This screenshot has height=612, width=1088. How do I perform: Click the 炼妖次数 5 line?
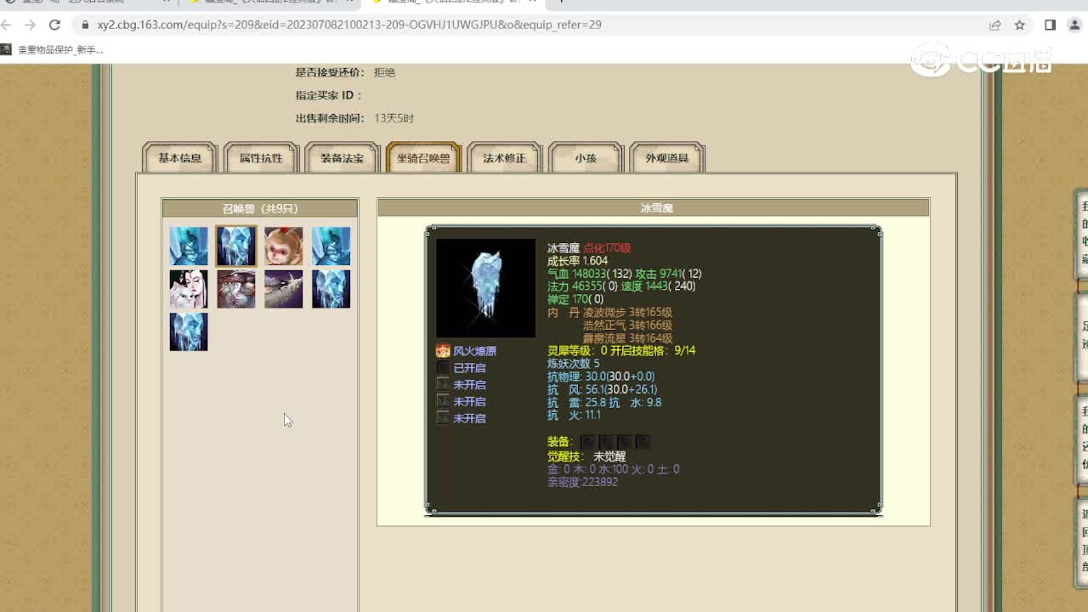click(574, 364)
